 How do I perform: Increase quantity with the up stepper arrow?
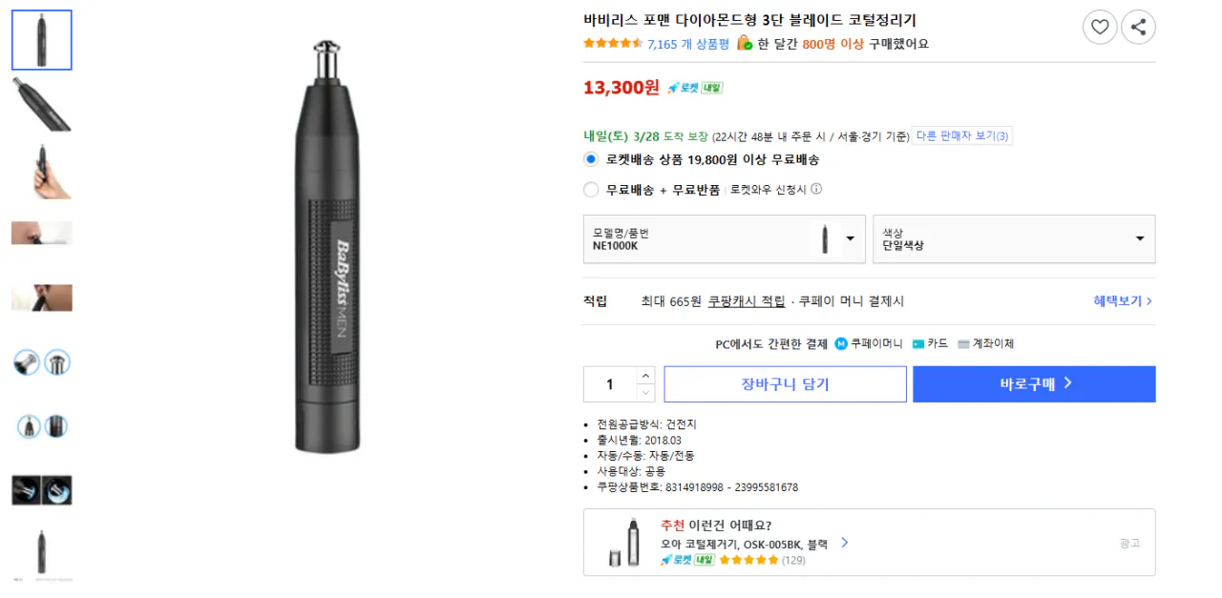tap(645, 376)
